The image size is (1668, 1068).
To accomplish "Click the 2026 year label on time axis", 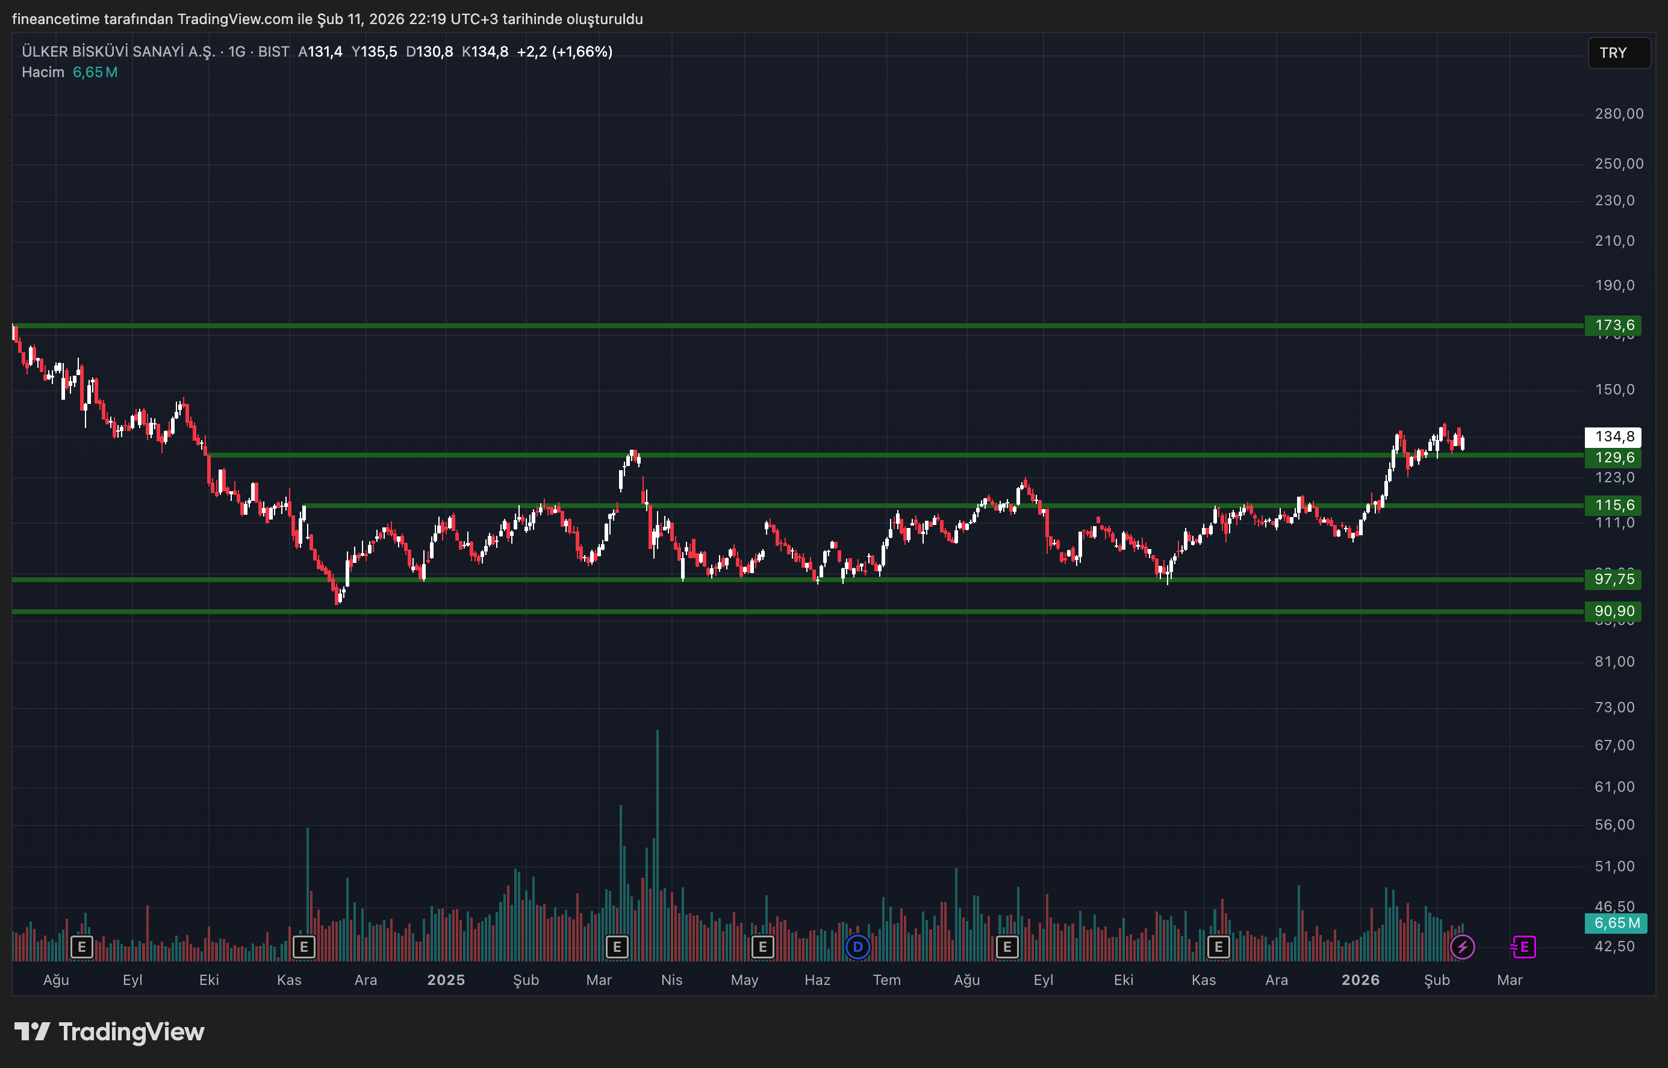I will (x=1360, y=980).
